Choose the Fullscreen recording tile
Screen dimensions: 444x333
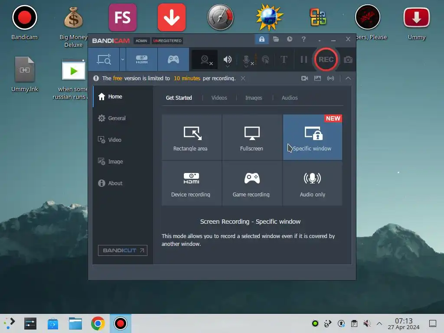(x=252, y=137)
